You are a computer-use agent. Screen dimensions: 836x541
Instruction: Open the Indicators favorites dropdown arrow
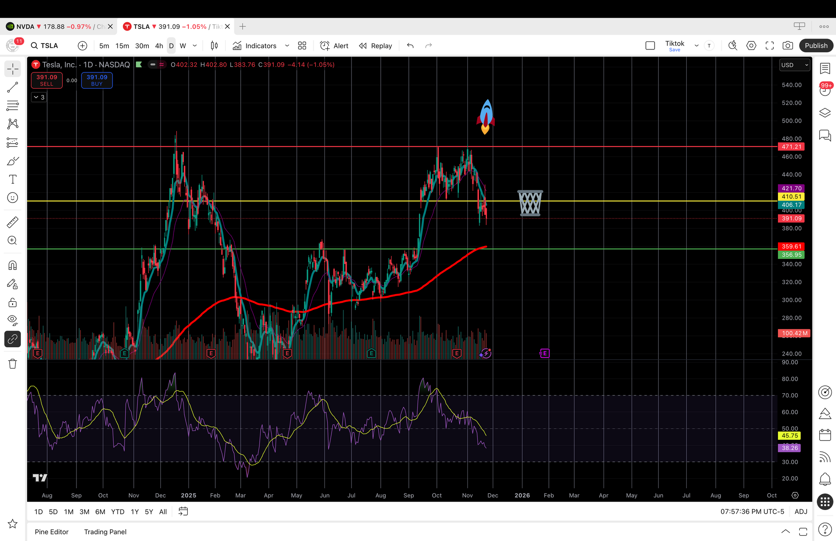(x=287, y=46)
